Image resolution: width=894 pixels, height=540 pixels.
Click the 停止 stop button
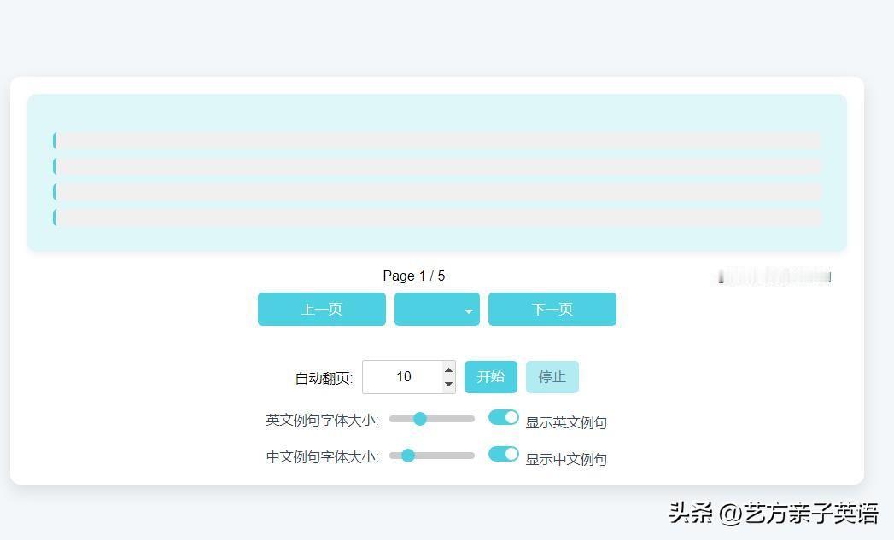[552, 376]
